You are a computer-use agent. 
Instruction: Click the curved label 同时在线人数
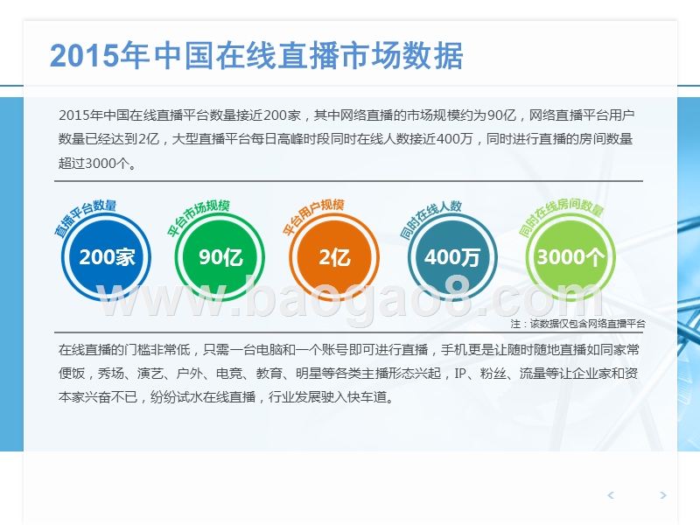[x=430, y=219]
